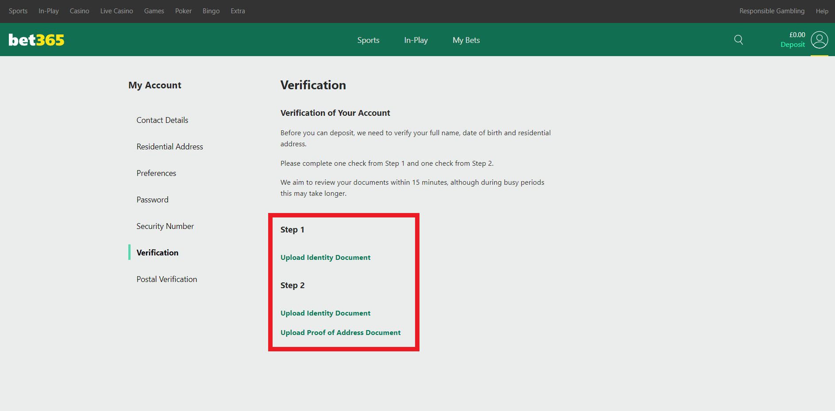The image size is (835, 411).
Task: Click the Step 1 heading
Action: point(292,230)
